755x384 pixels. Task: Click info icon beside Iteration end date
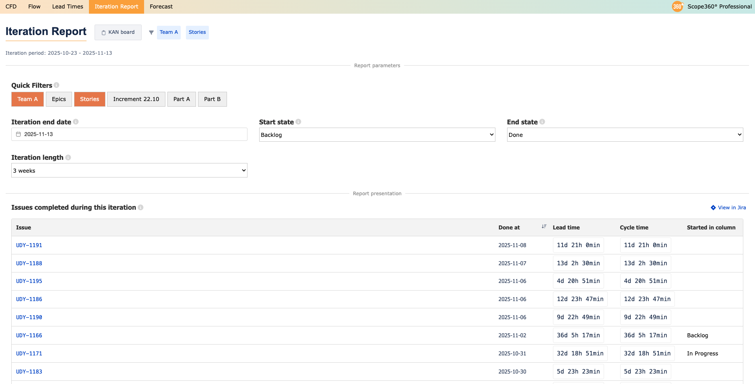(76, 122)
